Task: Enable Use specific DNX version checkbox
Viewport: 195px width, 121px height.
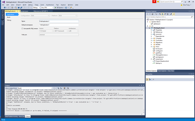Action: (x=22, y=29)
